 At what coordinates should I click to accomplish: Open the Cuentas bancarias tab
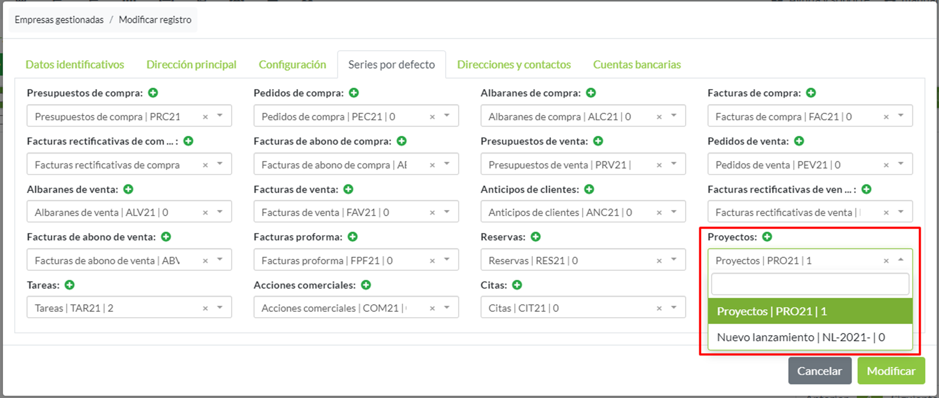click(x=636, y=65)
